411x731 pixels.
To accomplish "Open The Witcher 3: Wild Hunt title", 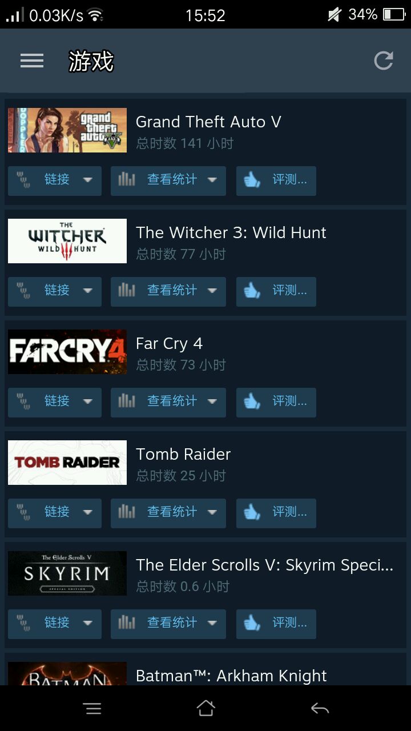I will point(231,232).
